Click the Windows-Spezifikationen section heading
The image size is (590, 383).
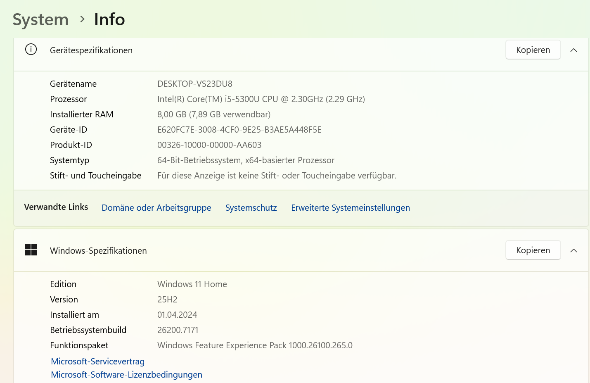[x=98, y=250]
